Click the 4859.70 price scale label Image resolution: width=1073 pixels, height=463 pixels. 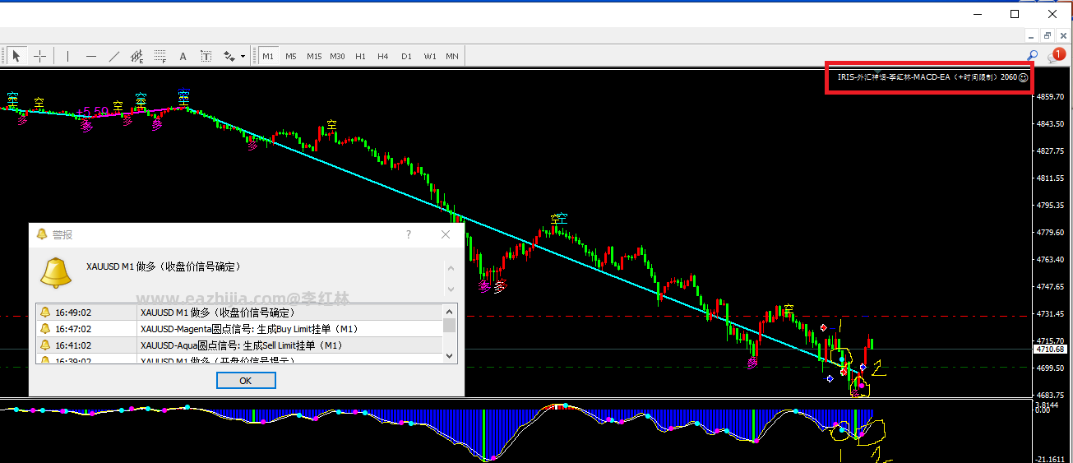click(x=1050, y=97)
